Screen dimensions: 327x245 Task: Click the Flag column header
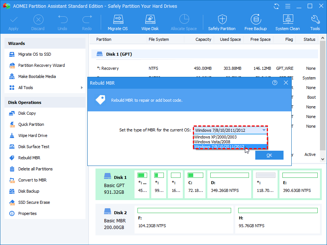289,39
